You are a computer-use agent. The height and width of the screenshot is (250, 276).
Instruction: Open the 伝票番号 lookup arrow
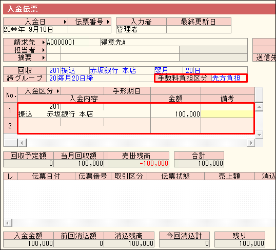pos(108,22)
